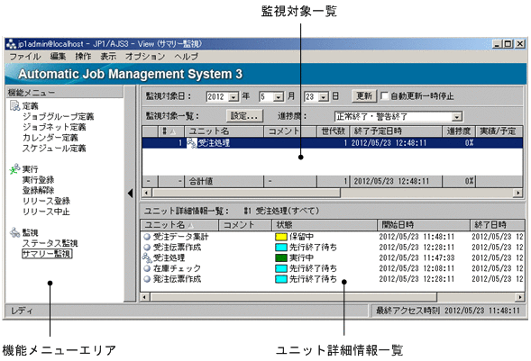Open the year dropdown showing 2012
The image size is (531, 361).
[x=233, y=97]
